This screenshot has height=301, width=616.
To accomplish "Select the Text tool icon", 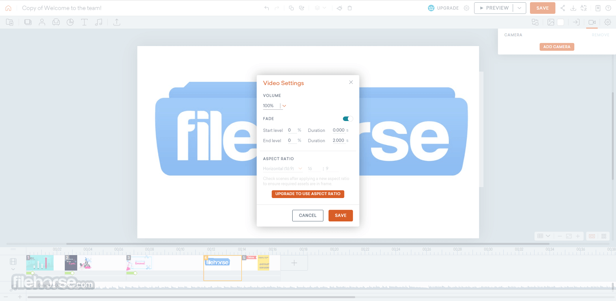I will [x=85, y=22].
